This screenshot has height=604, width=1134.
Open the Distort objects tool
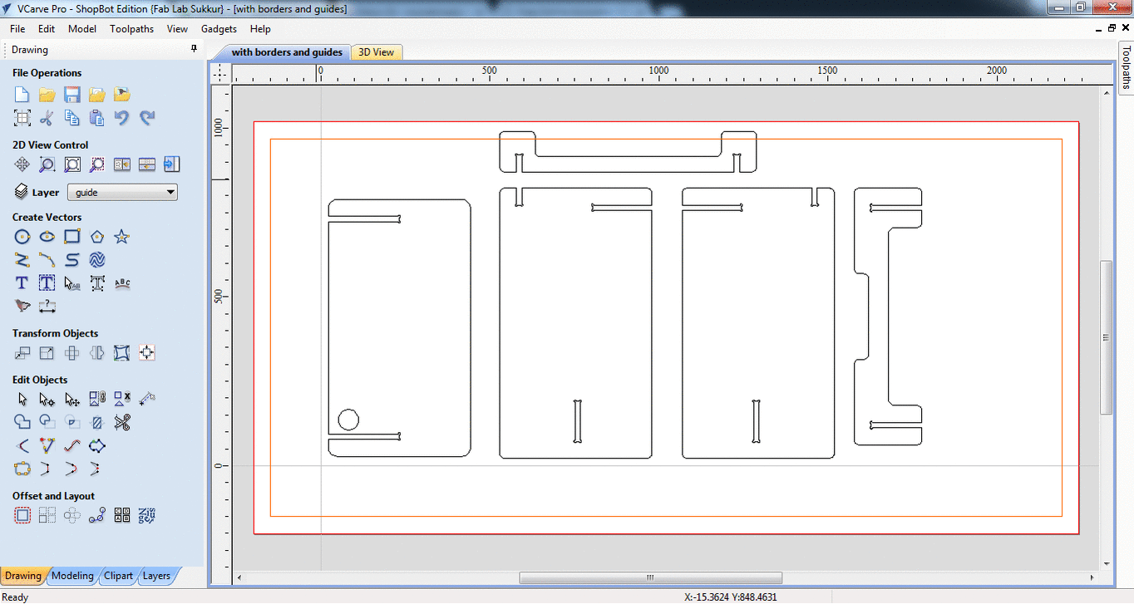pos(122,353)
